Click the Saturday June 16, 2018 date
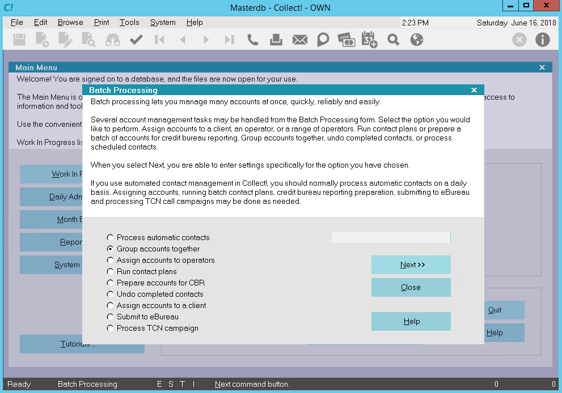 click(516, 23)
